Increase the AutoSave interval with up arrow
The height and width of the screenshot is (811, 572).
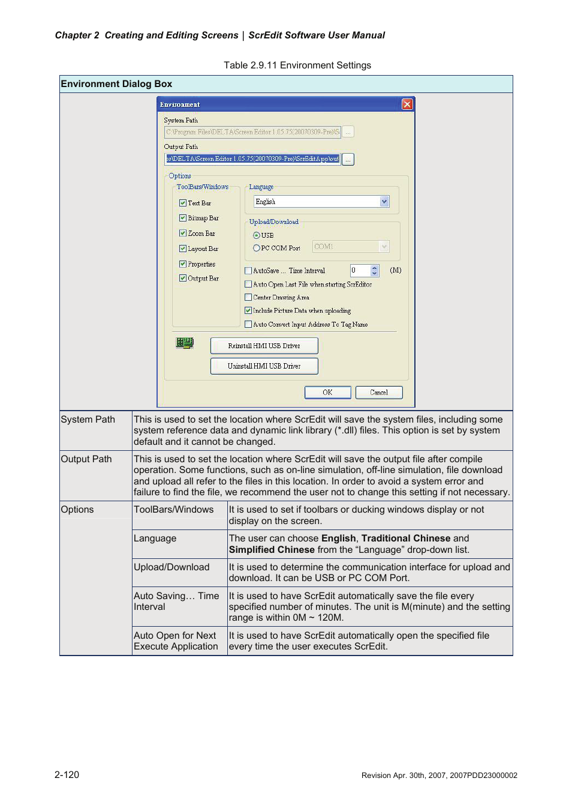coord(375,268)
